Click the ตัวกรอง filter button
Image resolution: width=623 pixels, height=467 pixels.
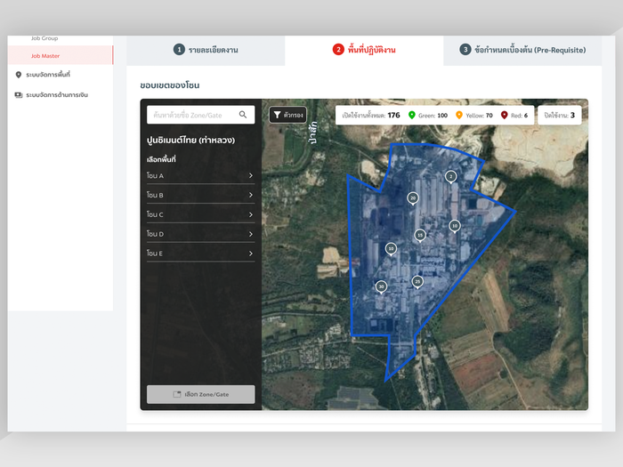click(x=288, y=115)
